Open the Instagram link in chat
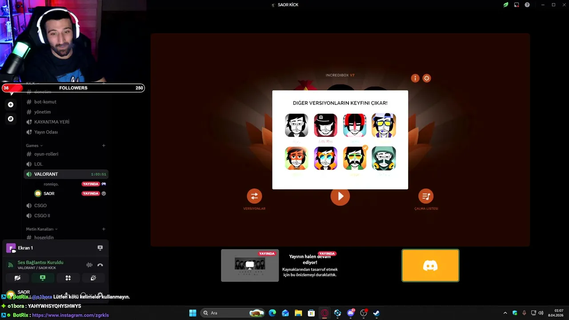The height and width of the screenshot is (320, 569). 70,315
